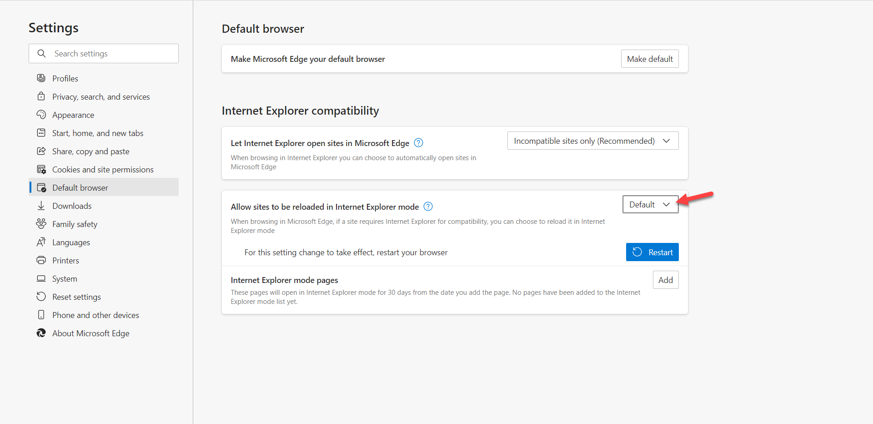Image resolution: width=873 pixels, height=424 pixels.
Task: Click the Family safety icon
Action: (x=41, y=224)
